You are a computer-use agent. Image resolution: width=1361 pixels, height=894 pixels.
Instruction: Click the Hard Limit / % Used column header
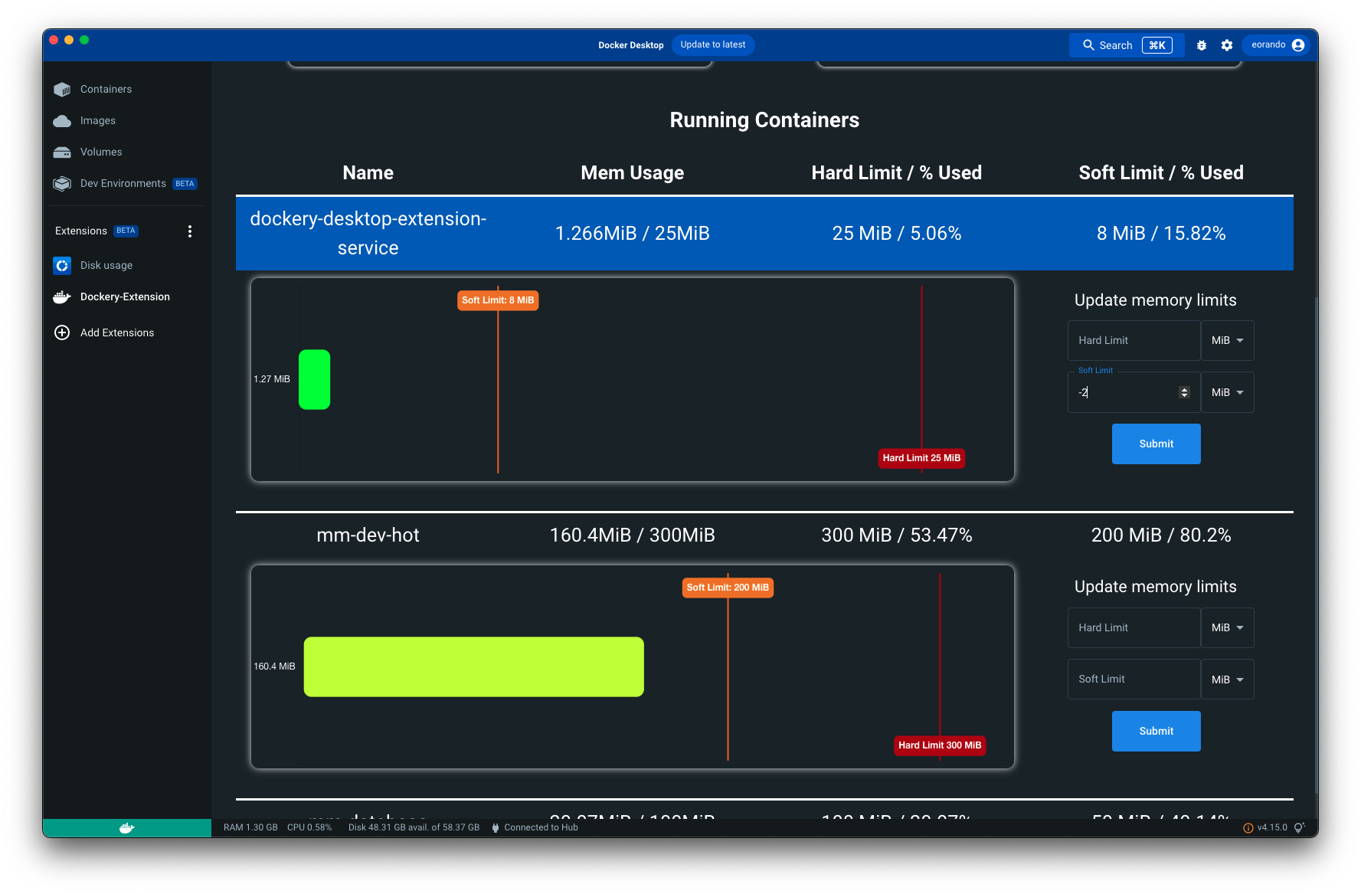(897, 173)
